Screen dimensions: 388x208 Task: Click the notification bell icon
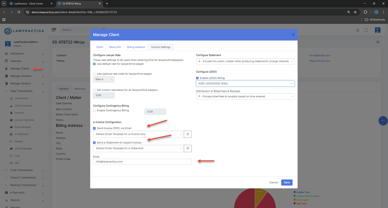pos(357,30)
